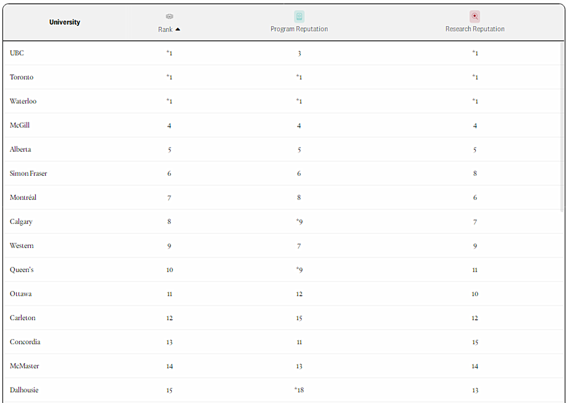
Task: Click Simon Fraser's Research Reputation value 8
Action: 475,174
